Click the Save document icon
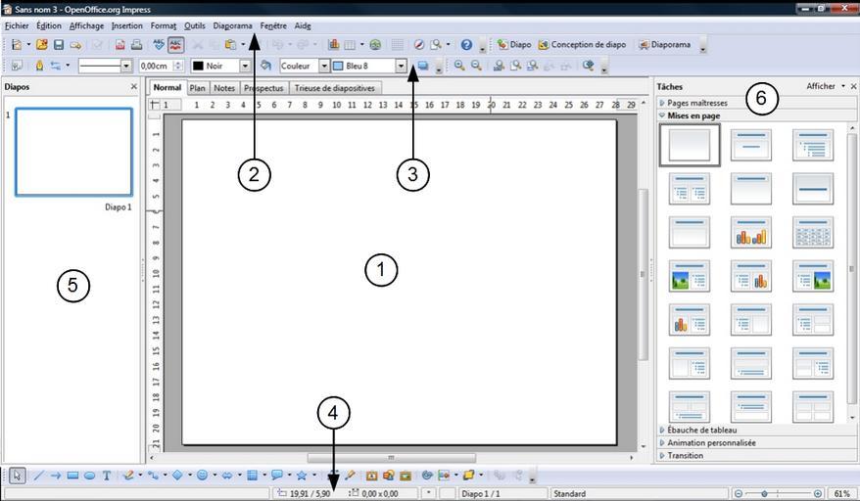The height and width of the screenshot is (501, 860). click(59, 45)
